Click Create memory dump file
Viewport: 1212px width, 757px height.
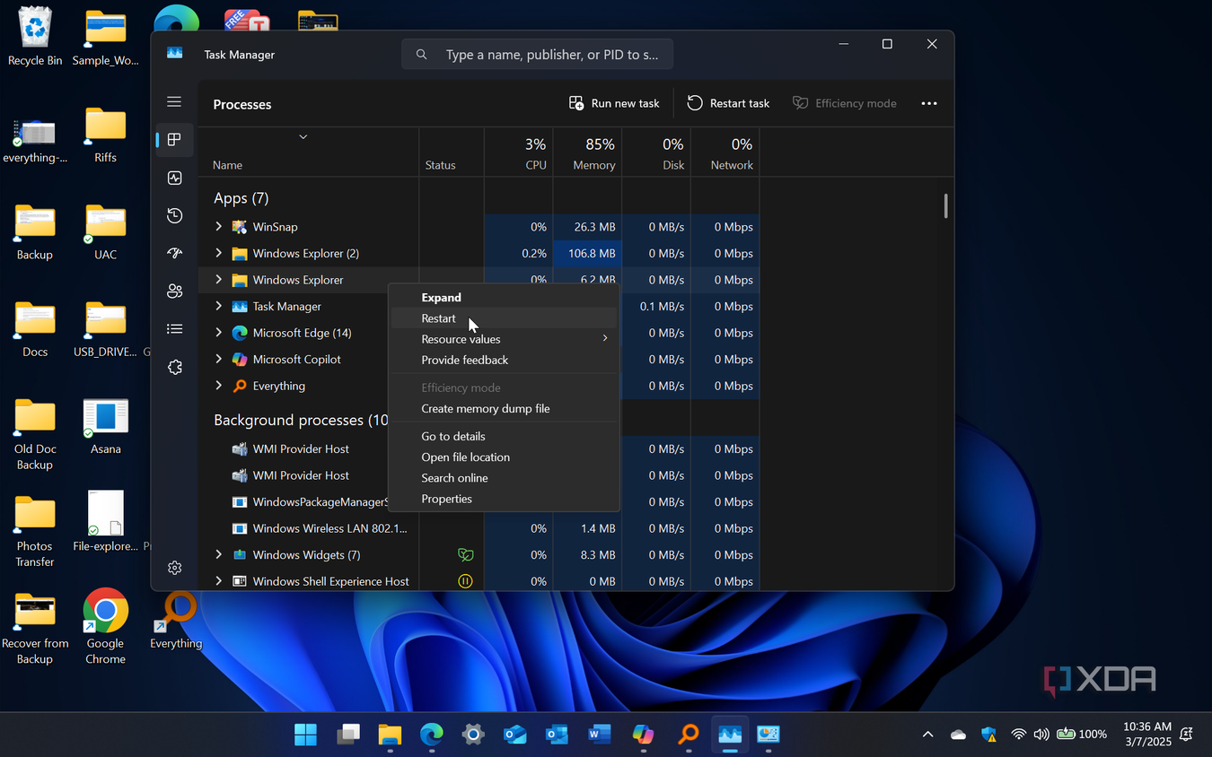coord(504,408)
